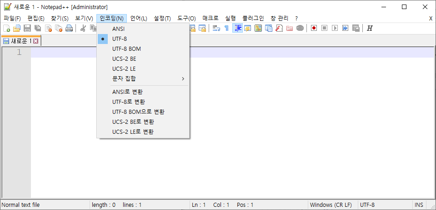Choose UCS-2 BE로 변환
Screen dimensions: 436x210
[143, 122]
